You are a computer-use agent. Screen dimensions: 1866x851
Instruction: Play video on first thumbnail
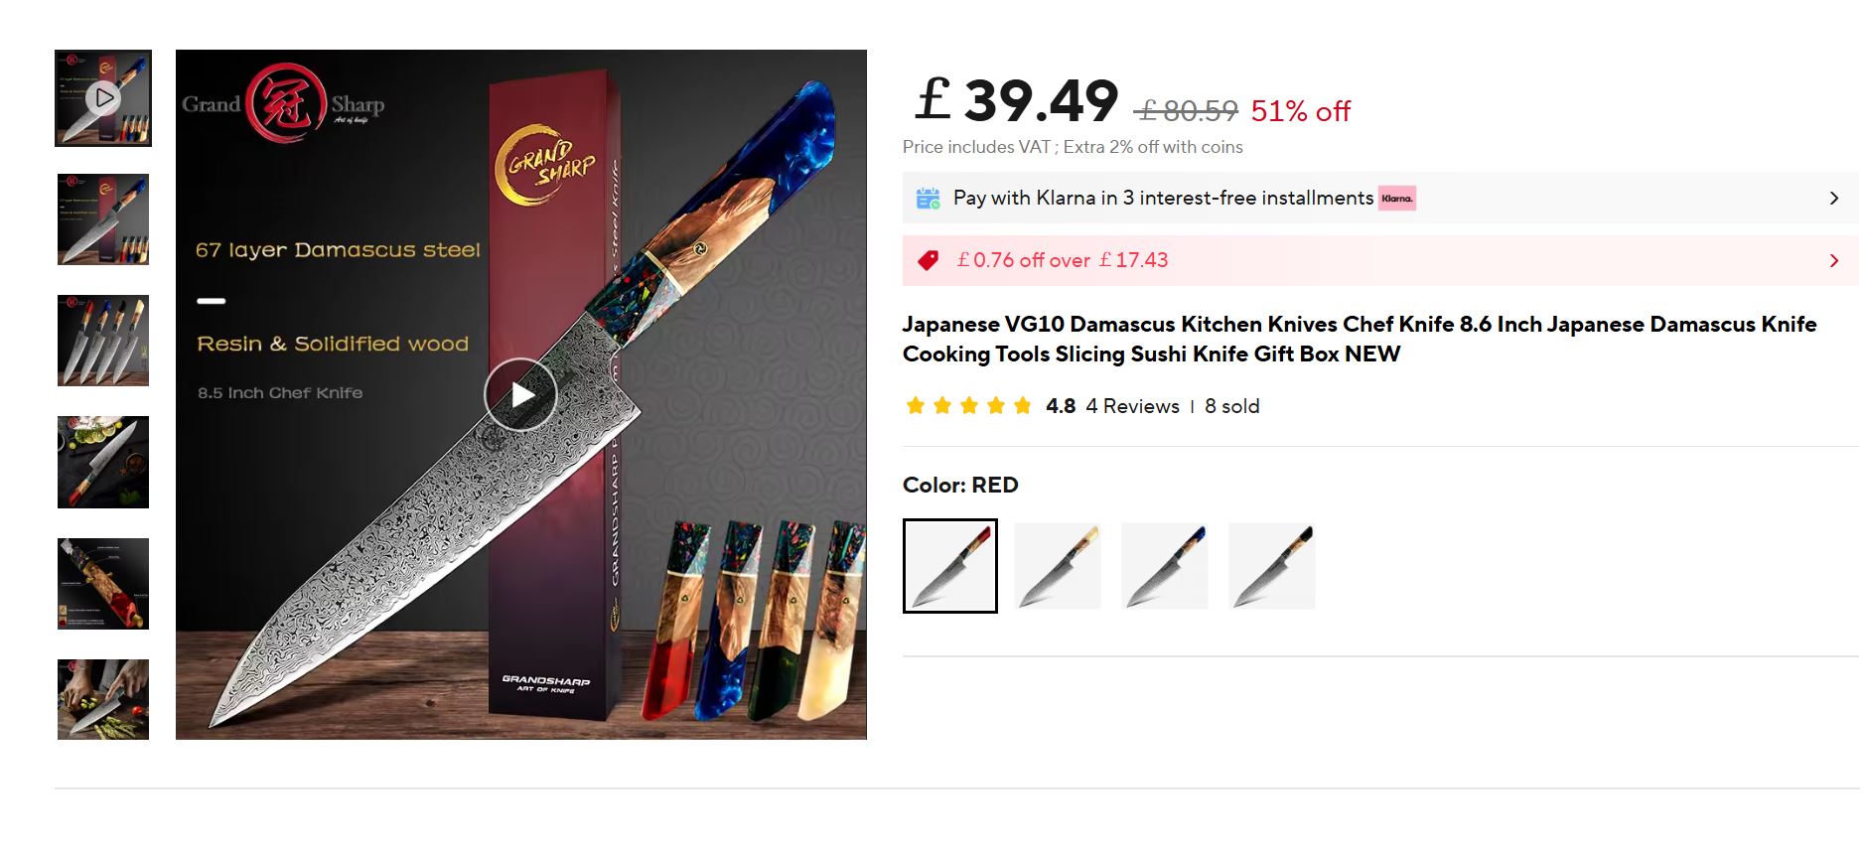103,98
